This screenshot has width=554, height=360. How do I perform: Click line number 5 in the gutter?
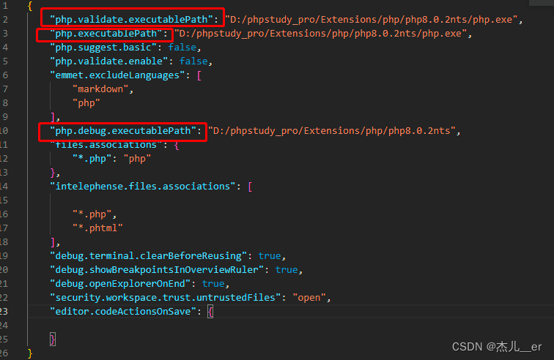[x=5, y=61]
